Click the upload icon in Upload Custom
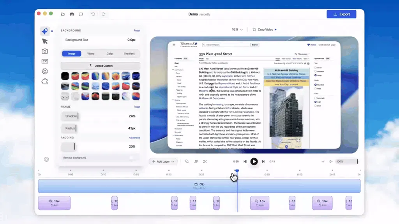The image size is (399, 224). click(90, 66)
